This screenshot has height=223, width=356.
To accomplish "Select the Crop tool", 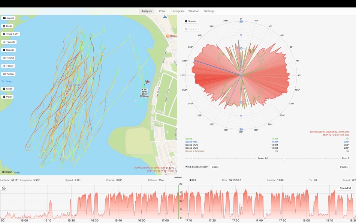I will coord(7,81).
